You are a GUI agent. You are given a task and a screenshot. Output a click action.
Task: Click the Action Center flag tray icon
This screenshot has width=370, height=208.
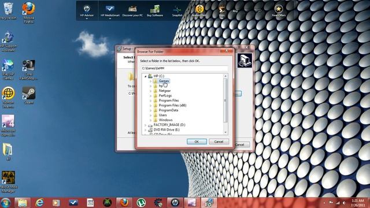pos(331,203)
